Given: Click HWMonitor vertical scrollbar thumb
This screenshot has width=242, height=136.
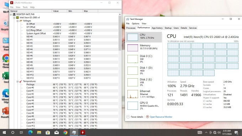Looking at the screenshot, I should [x=120, y=33].
